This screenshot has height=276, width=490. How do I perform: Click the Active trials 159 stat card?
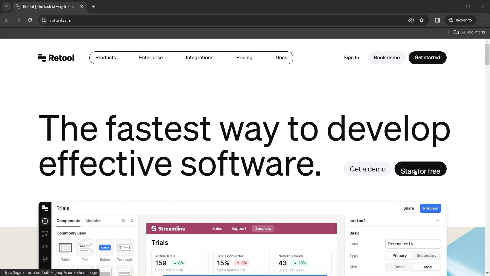pos(180,263)
